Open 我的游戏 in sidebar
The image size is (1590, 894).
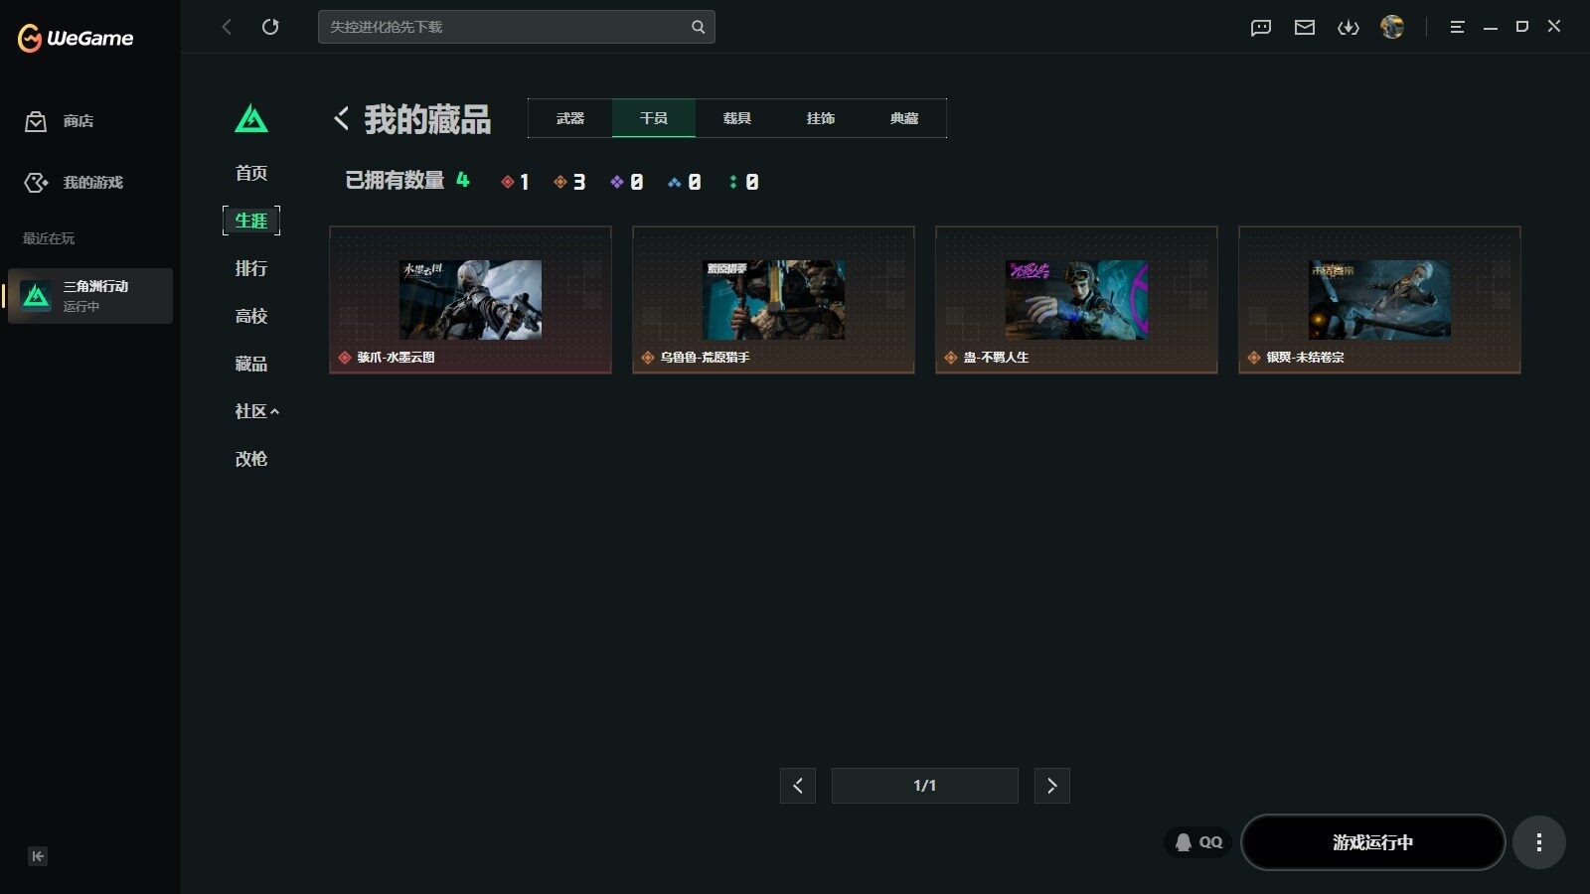[x=74, y=183]
